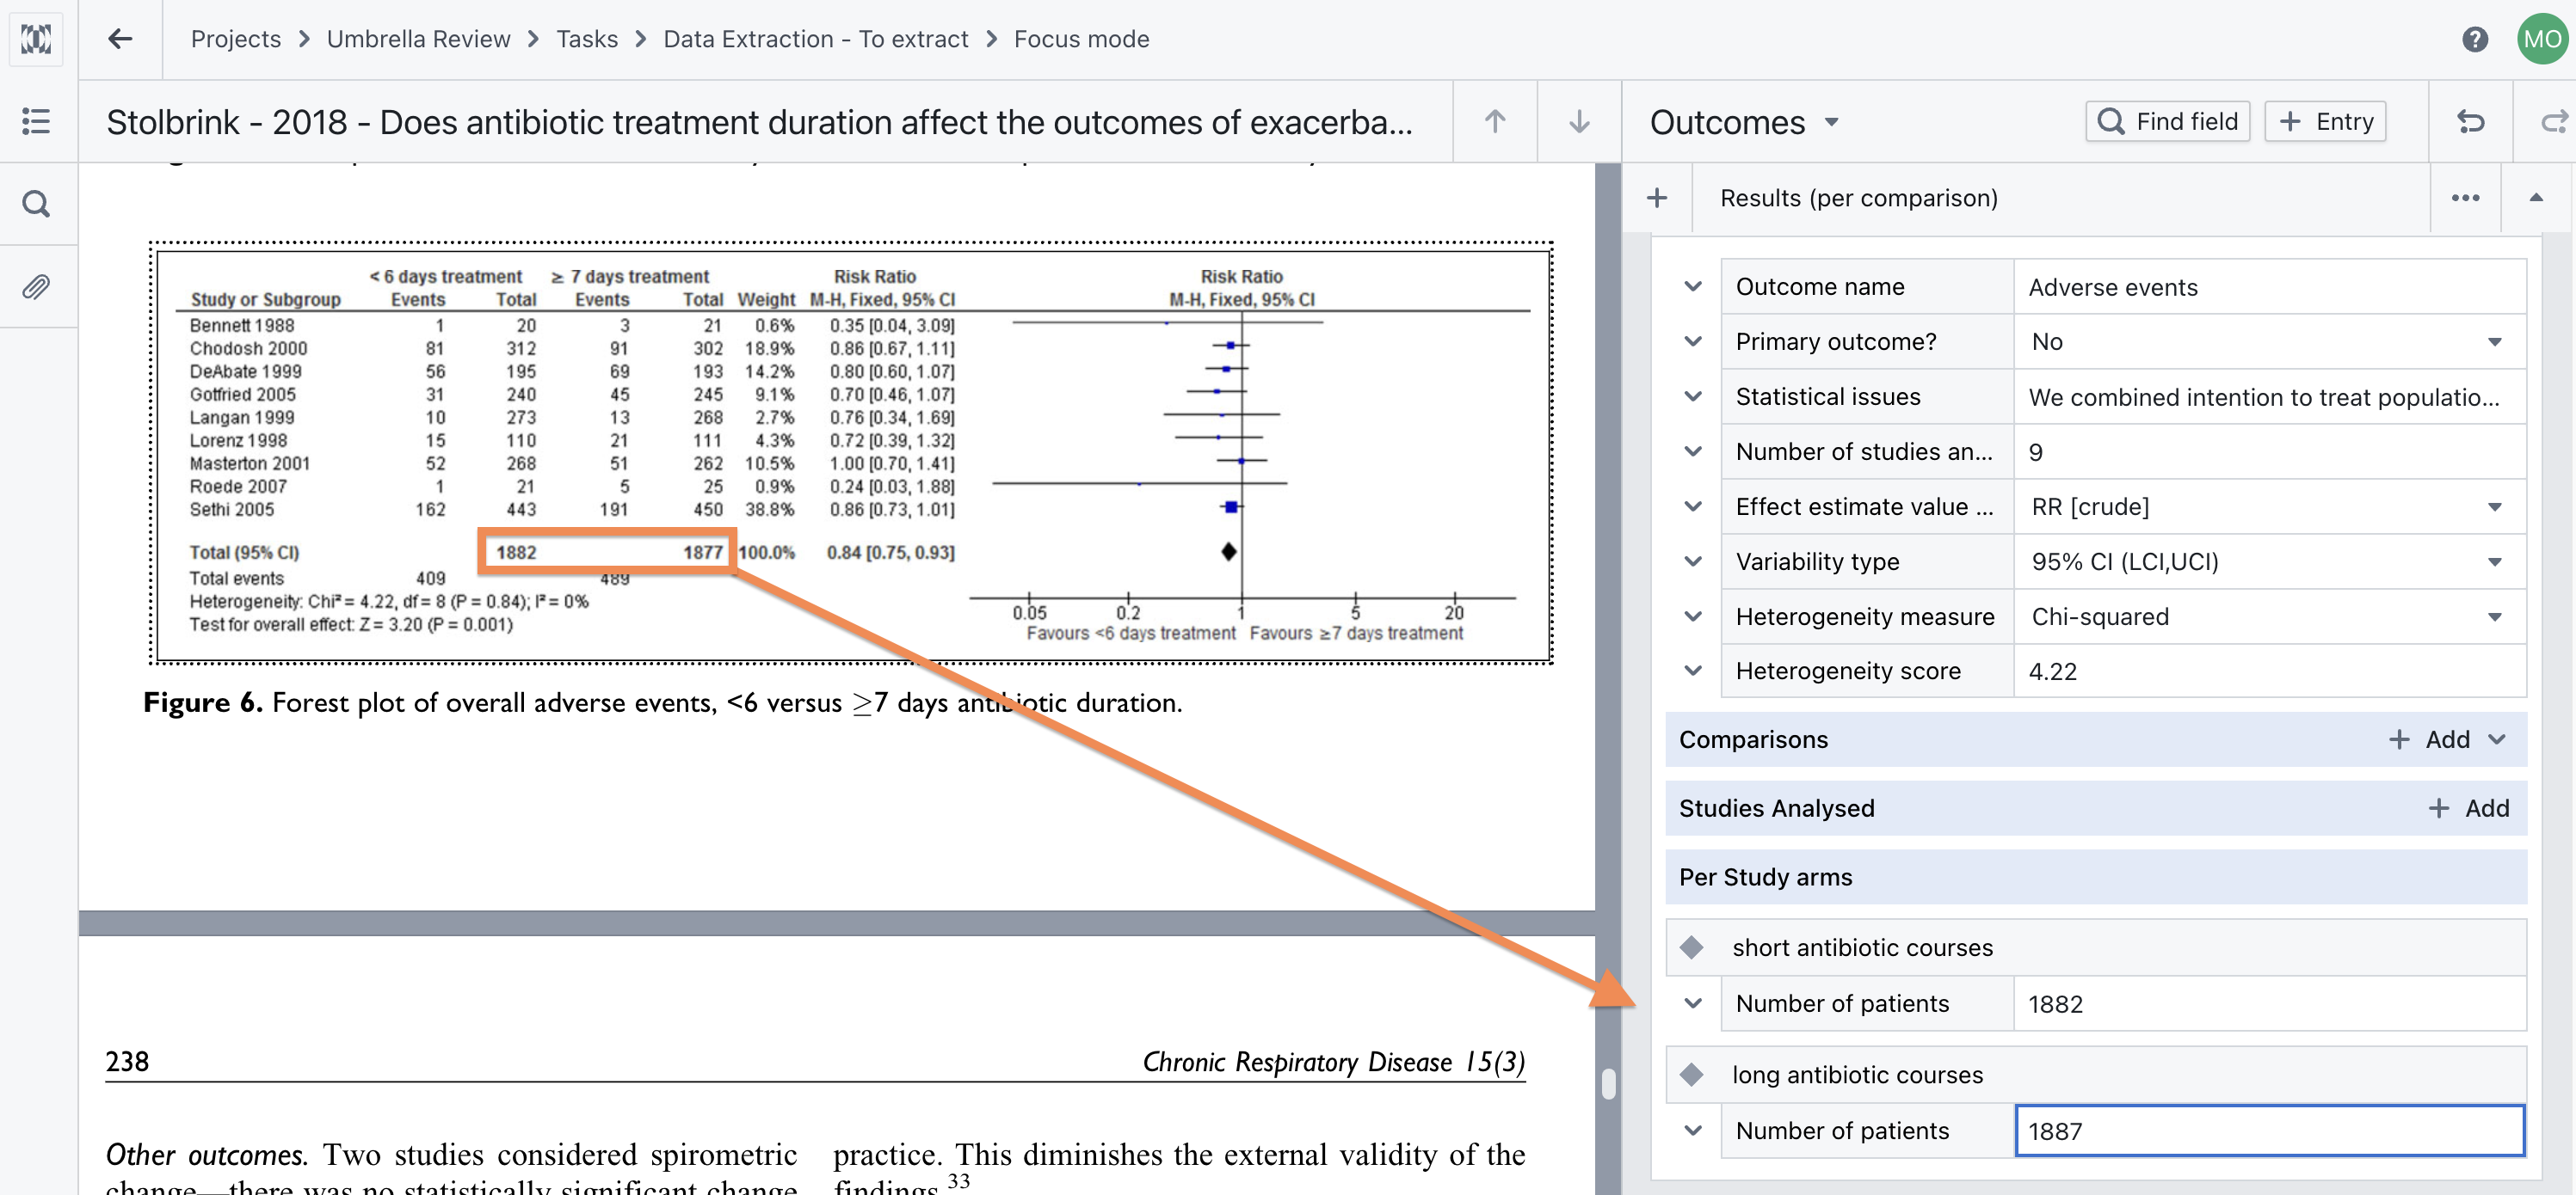Select the Per Study arms header
Image resolution: width=2576 pixels, height=1195 pixels.
(x=2095, y=876)
